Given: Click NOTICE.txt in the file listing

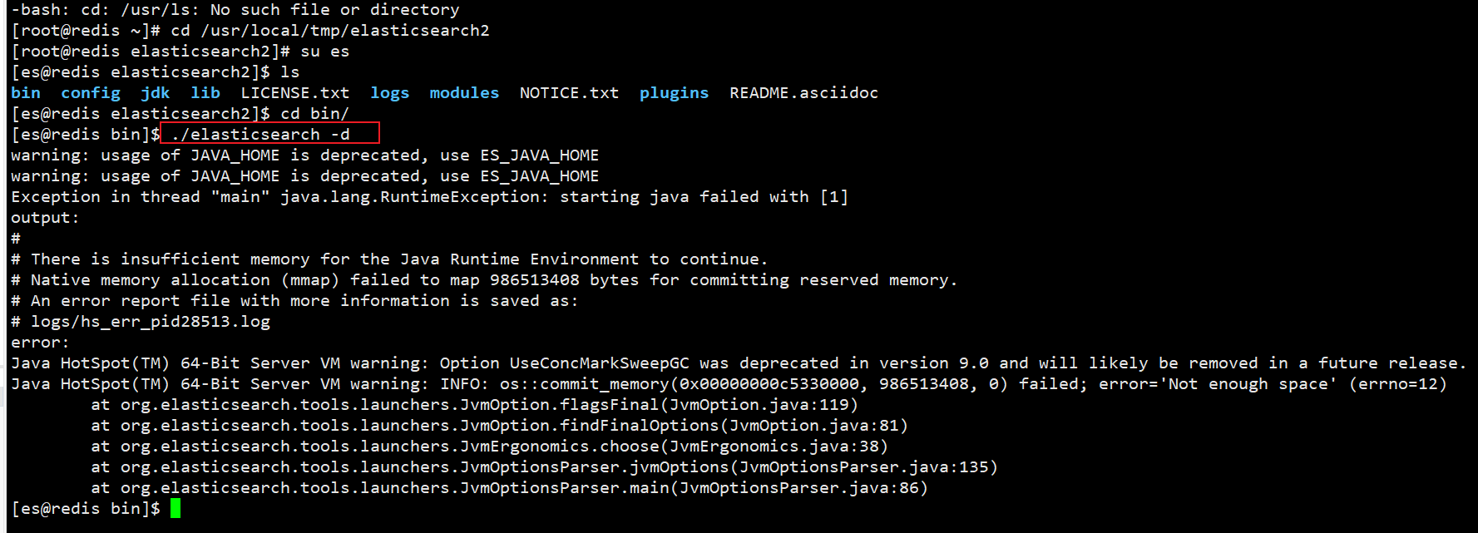Looking at the screenshot, I should click(x=570, y=92).
